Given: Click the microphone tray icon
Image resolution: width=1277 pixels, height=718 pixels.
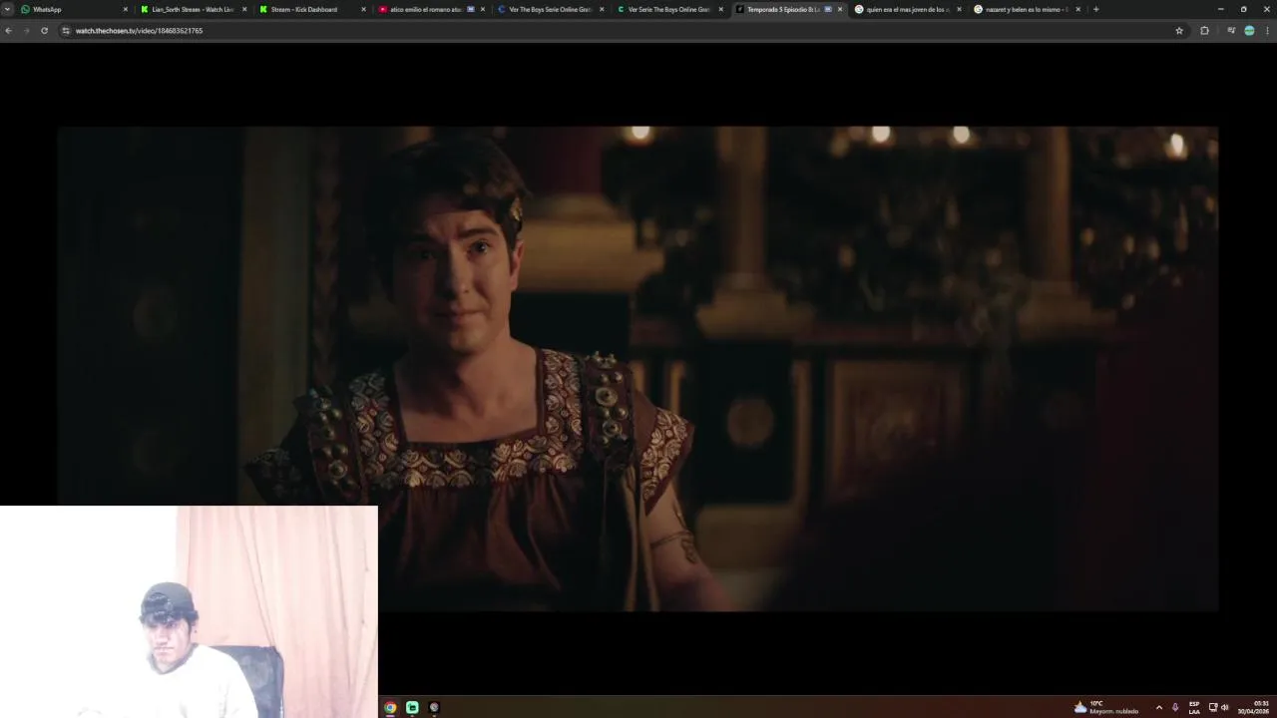Looking at the screenshot, I should point(1175,707).
